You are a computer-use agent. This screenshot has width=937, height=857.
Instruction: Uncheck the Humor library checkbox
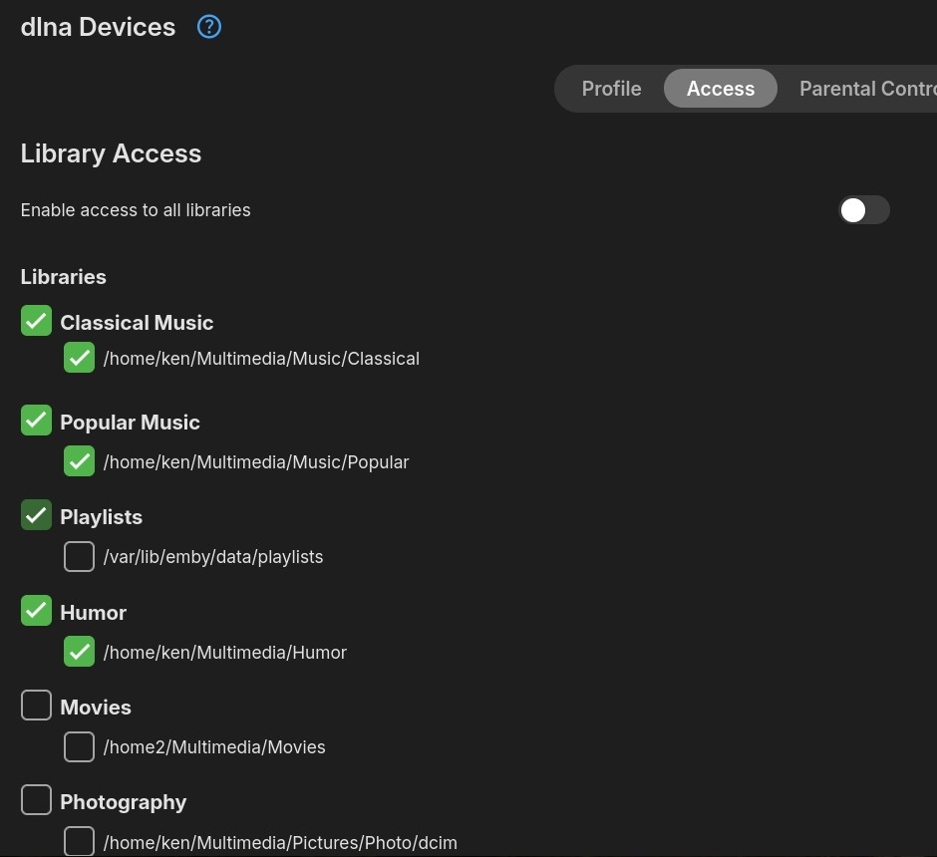click(36, 611)
